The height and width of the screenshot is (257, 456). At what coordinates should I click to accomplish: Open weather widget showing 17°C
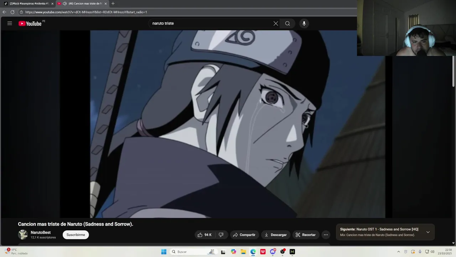pos(16,251)
